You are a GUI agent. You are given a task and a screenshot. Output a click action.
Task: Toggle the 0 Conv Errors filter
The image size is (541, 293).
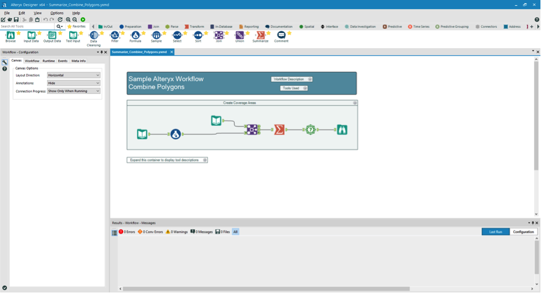pyautogui.click(x=150, y=231)
